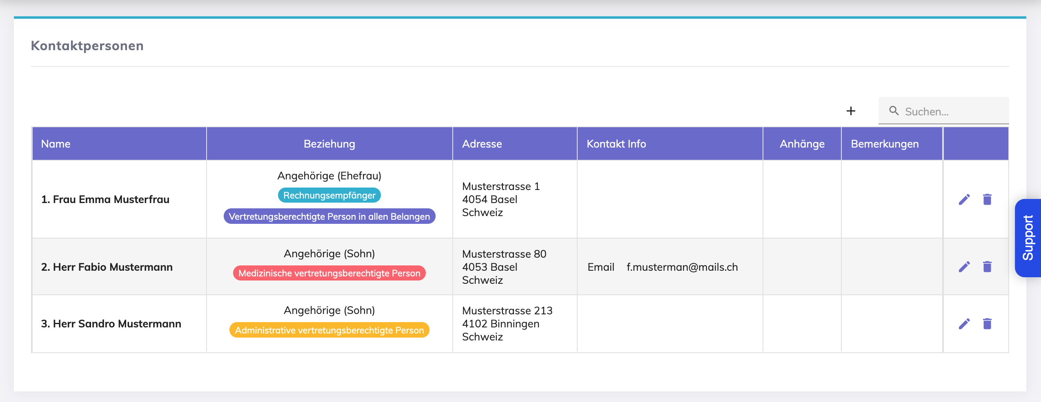
Task: Click the Administrative vertretungsberechtigte Person badge
Action: click(x=329, y=330)
